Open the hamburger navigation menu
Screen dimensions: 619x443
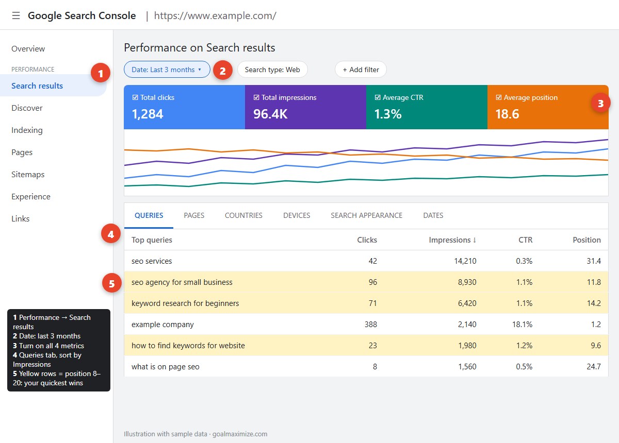[x=16, y=15]
